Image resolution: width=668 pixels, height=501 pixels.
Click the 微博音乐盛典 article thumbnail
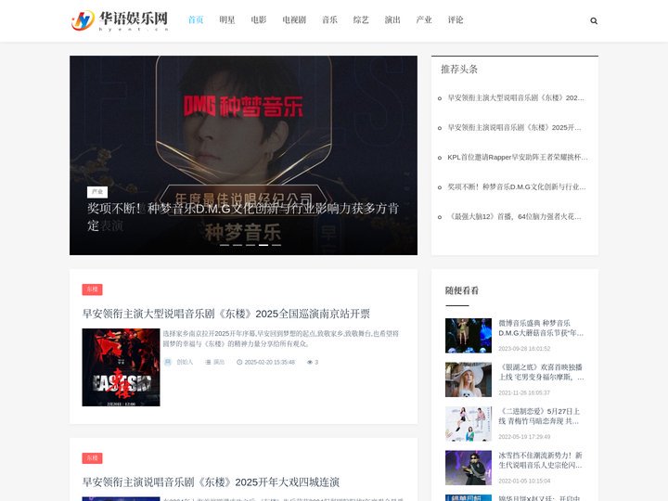pyautogui.click(x=469, y=335)
